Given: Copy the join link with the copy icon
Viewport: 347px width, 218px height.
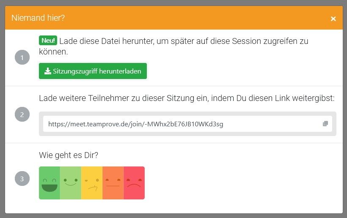Looking at the screenshot, I should point(325,124).
